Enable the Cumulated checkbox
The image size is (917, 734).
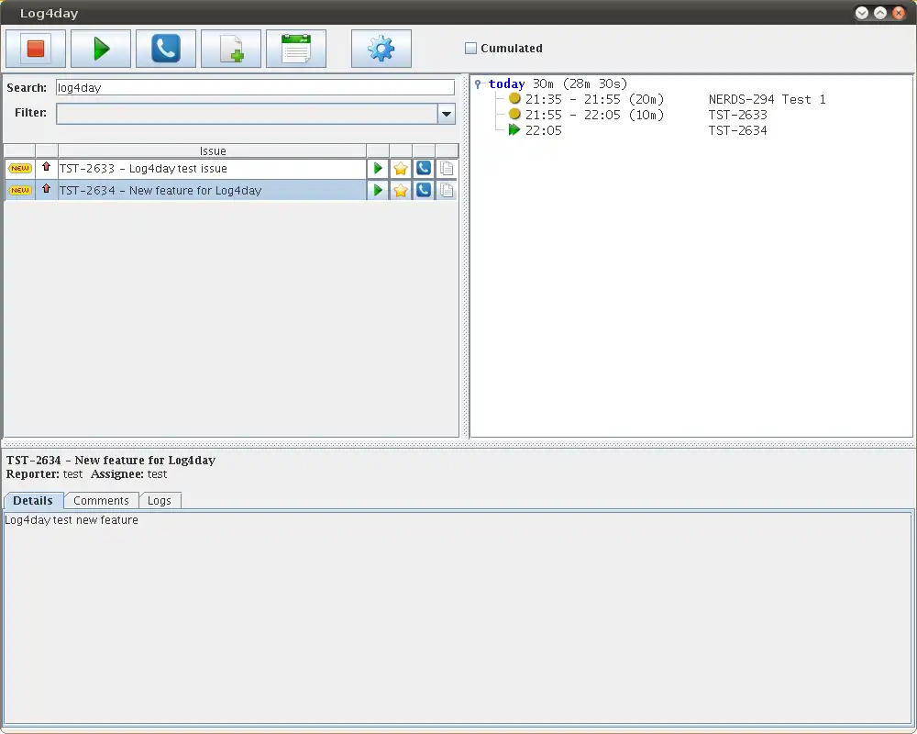pyautogui.click(x=470, y=48)
